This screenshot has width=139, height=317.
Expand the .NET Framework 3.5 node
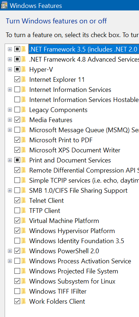(x=10, y=49)
